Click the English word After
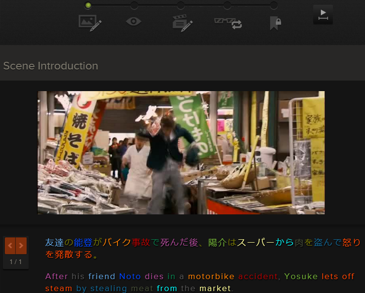The width and height of the screenshot is (365, 293). (57, 277)
